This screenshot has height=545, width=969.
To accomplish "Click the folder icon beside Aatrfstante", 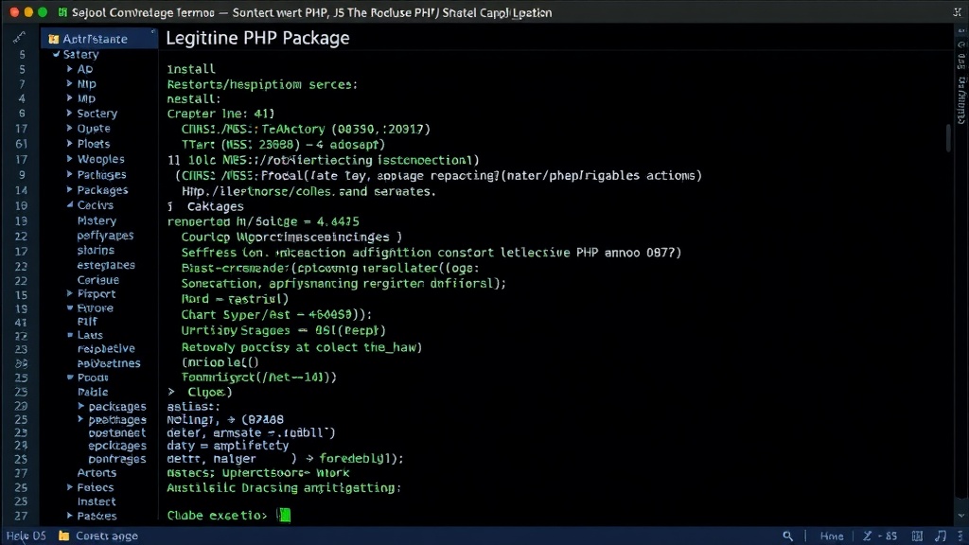I will pos(54,39).
